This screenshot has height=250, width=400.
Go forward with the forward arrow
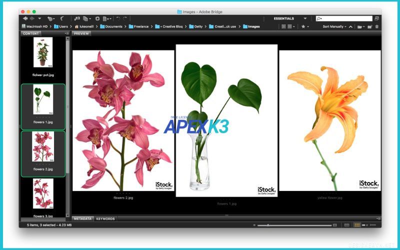pyautogui.click(x=32, y=18)
